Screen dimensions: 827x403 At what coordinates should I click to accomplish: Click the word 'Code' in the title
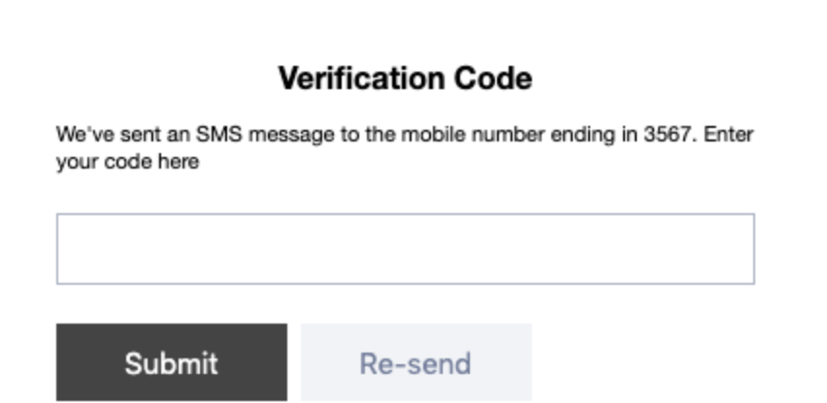point(493,78)
